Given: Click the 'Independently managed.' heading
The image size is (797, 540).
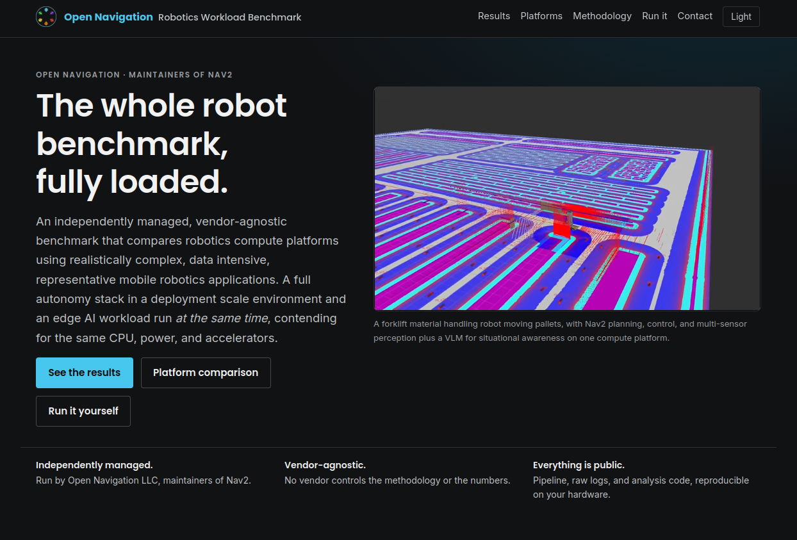Looking at the screenshot, I should (94, 465).
